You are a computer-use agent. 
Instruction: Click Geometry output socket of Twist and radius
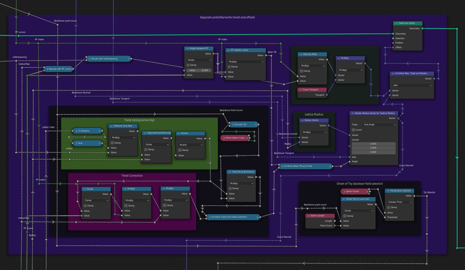422,29
